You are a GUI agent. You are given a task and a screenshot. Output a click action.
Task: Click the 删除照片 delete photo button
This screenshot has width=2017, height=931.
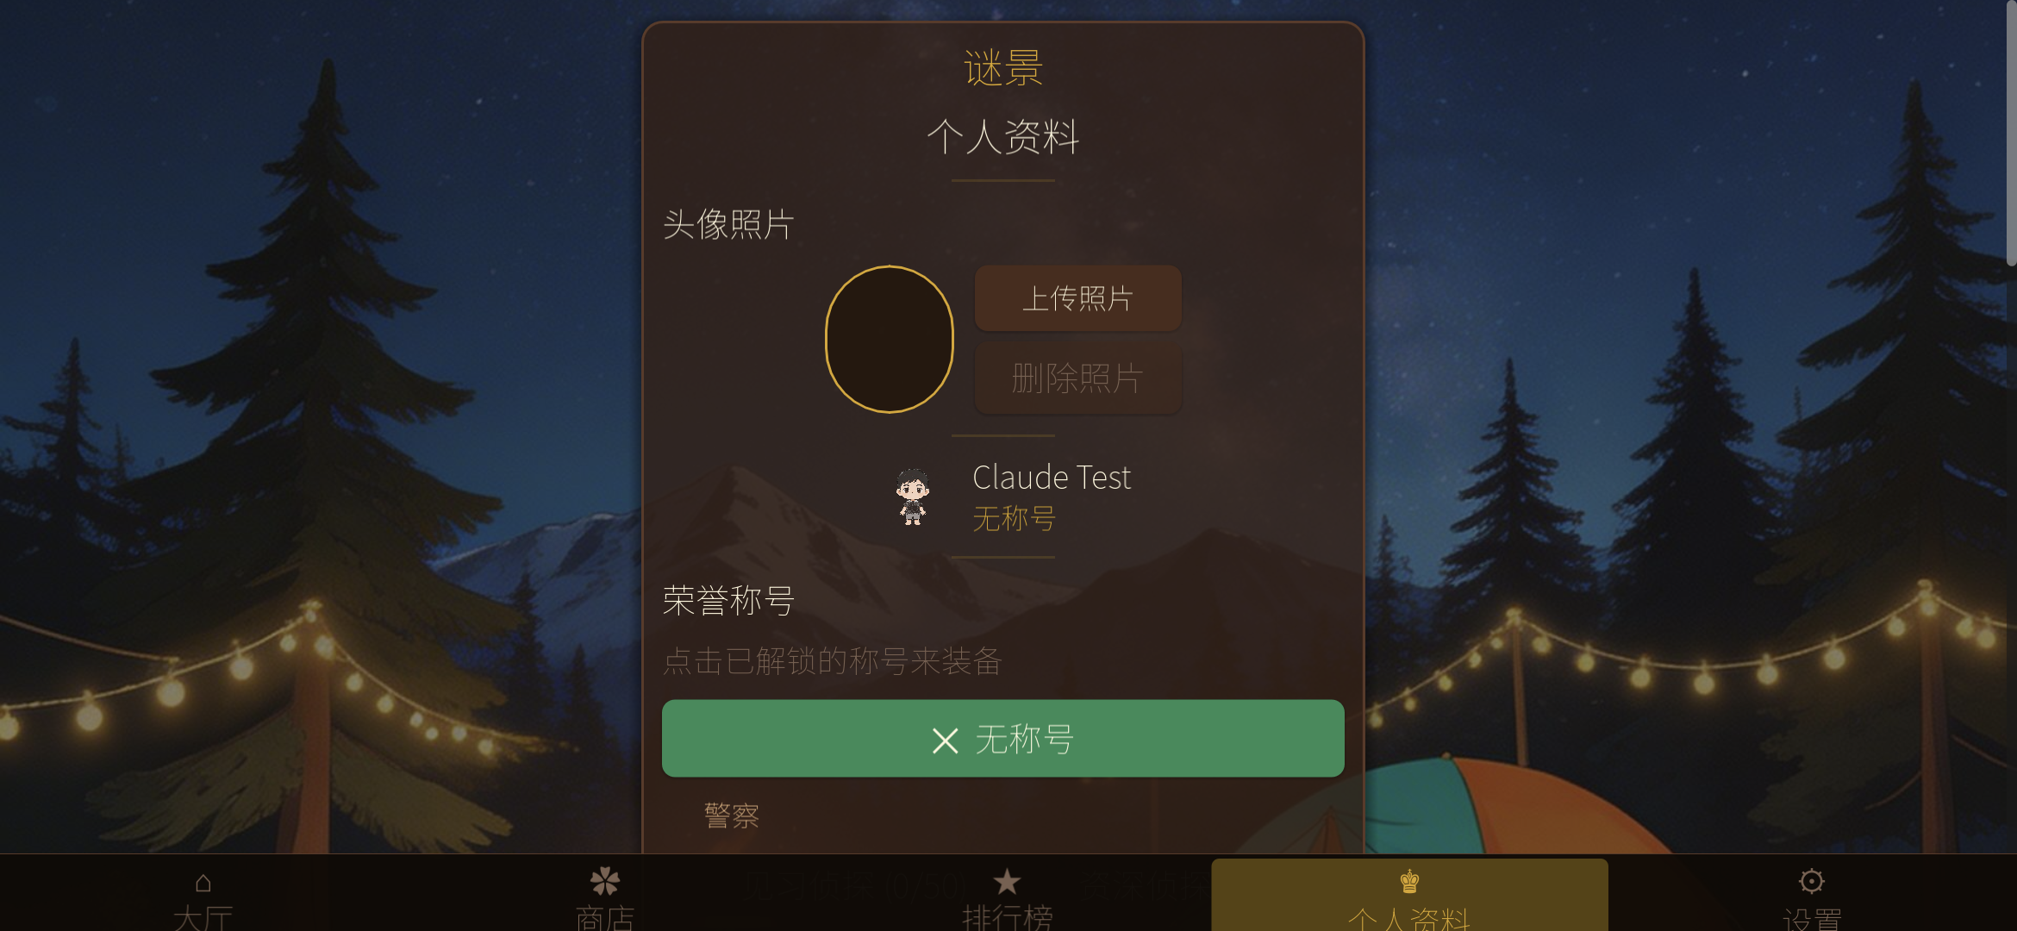(1077, 378)
